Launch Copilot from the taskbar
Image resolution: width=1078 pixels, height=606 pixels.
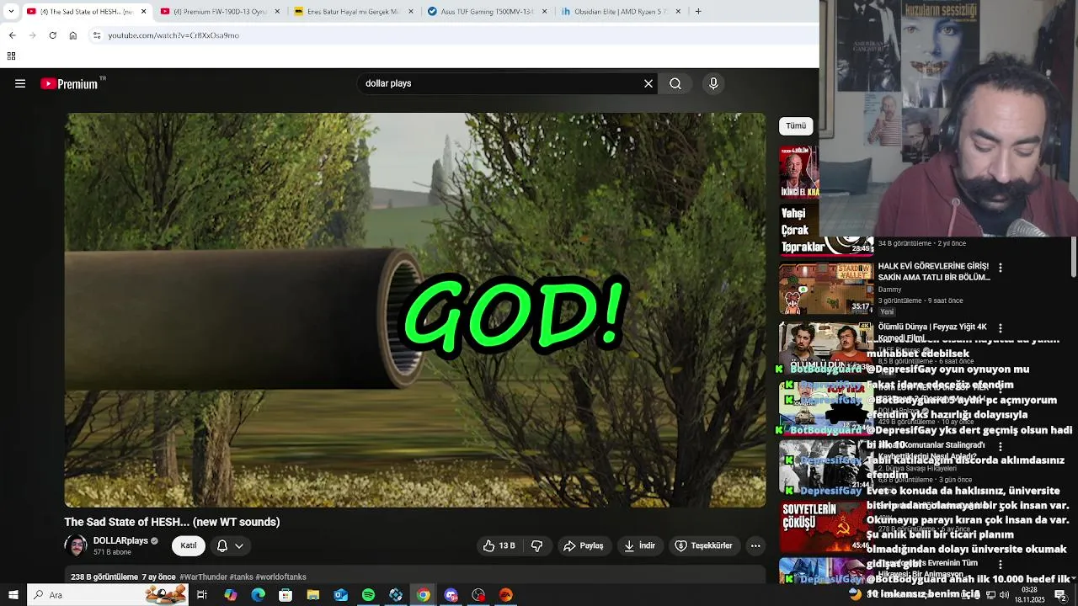pyautogui.click(x=231, y=595)
